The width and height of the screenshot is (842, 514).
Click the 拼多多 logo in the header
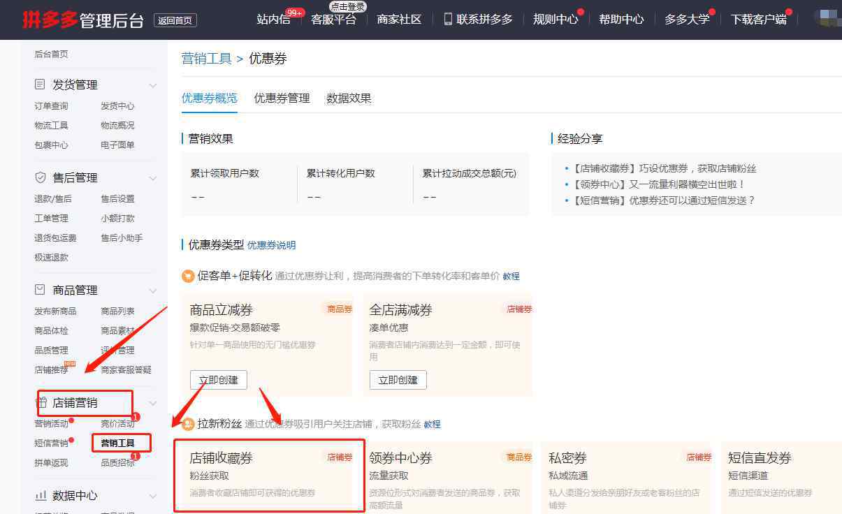coord(49,20)
